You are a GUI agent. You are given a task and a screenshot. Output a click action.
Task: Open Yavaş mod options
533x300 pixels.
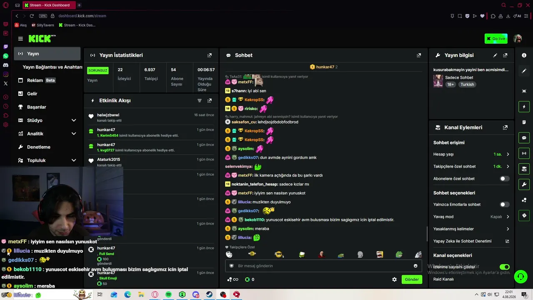471,217
